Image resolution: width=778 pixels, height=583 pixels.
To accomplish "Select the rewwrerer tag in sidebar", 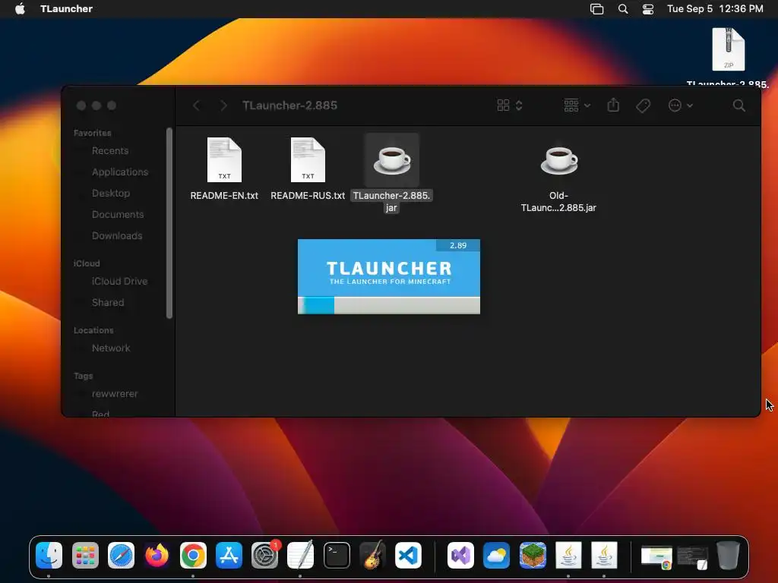I will tap(115, 394).
